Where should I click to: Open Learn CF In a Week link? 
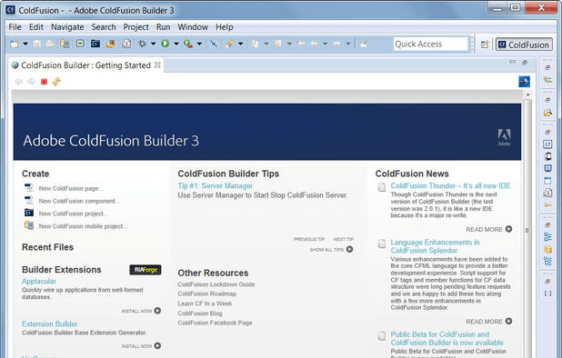pyautogui.click(x=205, y=303)
